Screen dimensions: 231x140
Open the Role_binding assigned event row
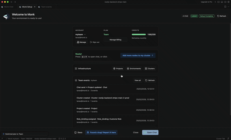115,121
